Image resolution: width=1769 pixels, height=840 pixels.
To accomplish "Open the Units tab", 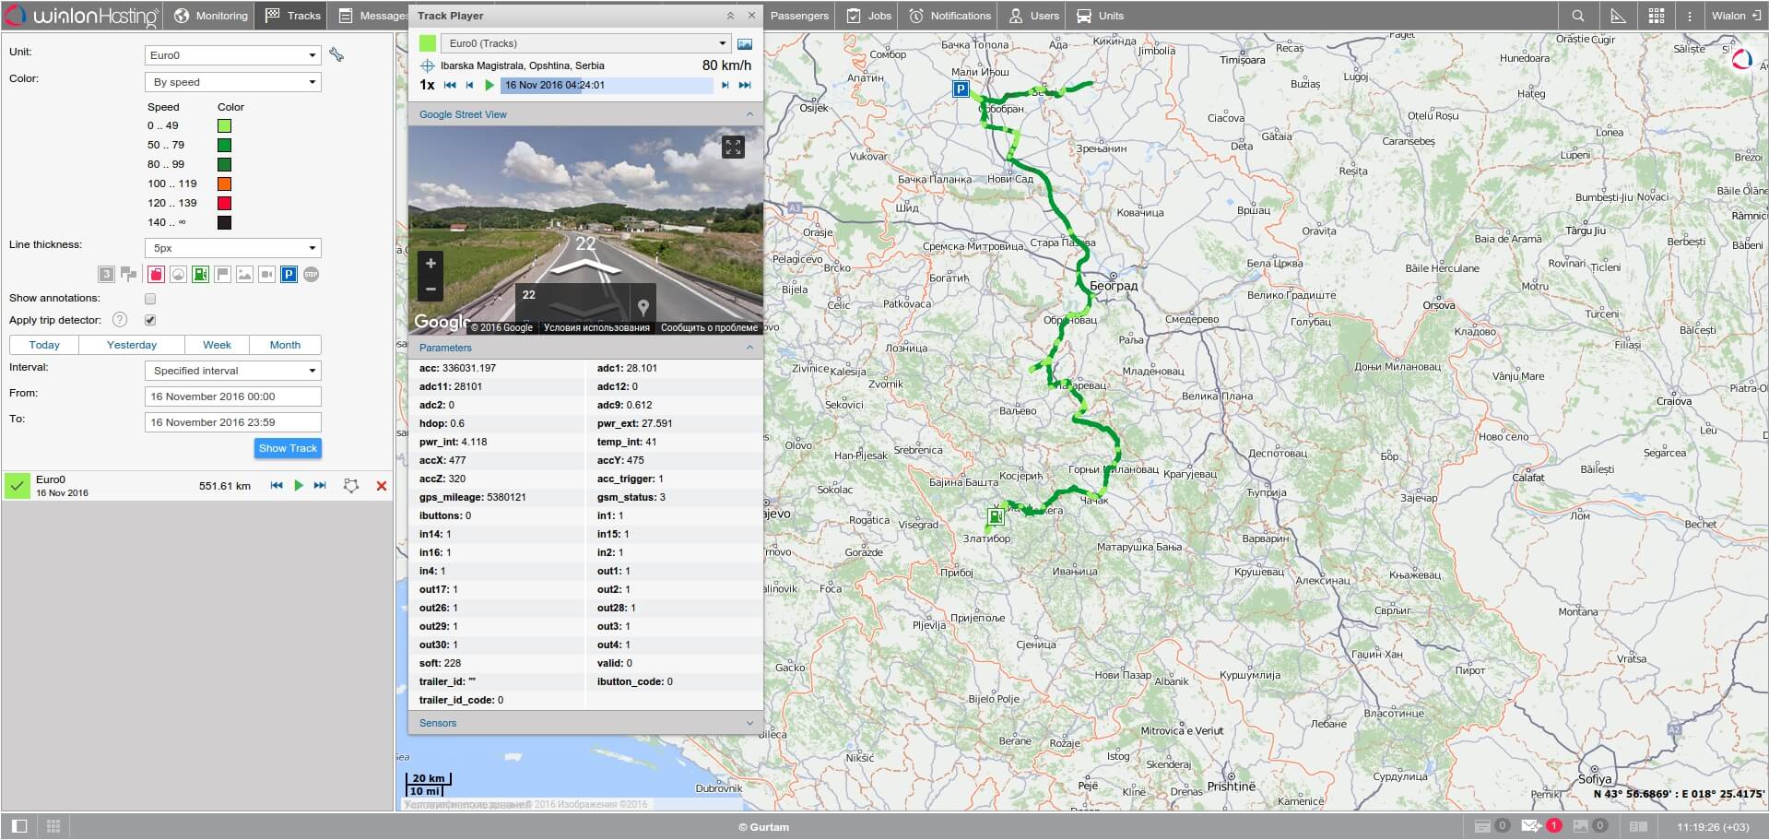I will click(x=1101, y=16).
